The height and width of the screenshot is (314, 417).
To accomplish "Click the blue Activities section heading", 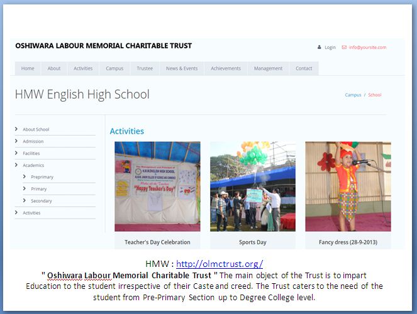I will (127, 131).
